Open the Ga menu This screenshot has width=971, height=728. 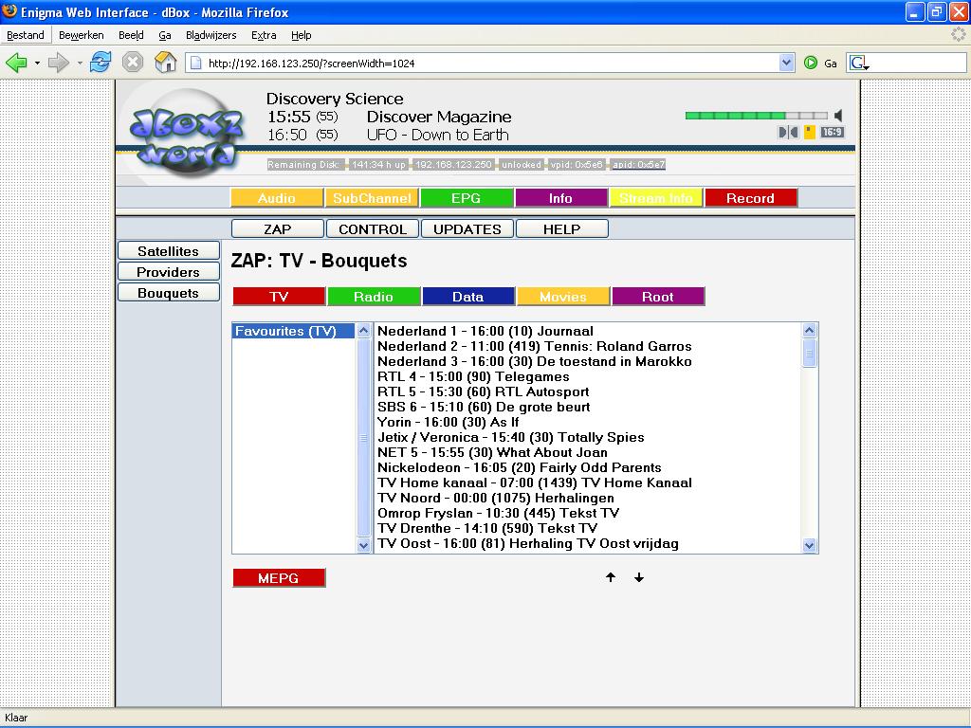click(165, 35)
